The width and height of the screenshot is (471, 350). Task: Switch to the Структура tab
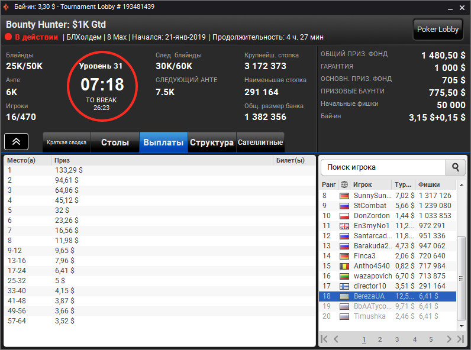coord(212,142)
